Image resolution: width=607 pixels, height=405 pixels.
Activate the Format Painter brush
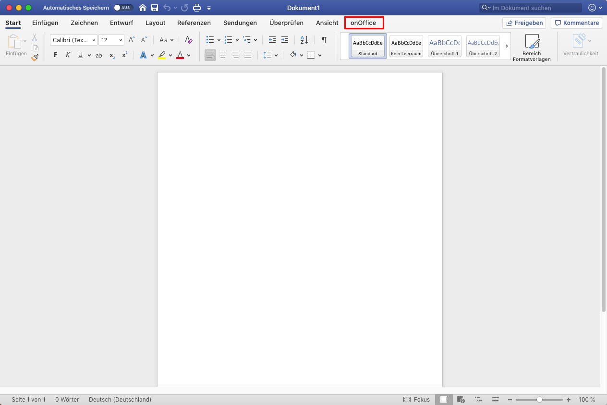pos(35,58)
